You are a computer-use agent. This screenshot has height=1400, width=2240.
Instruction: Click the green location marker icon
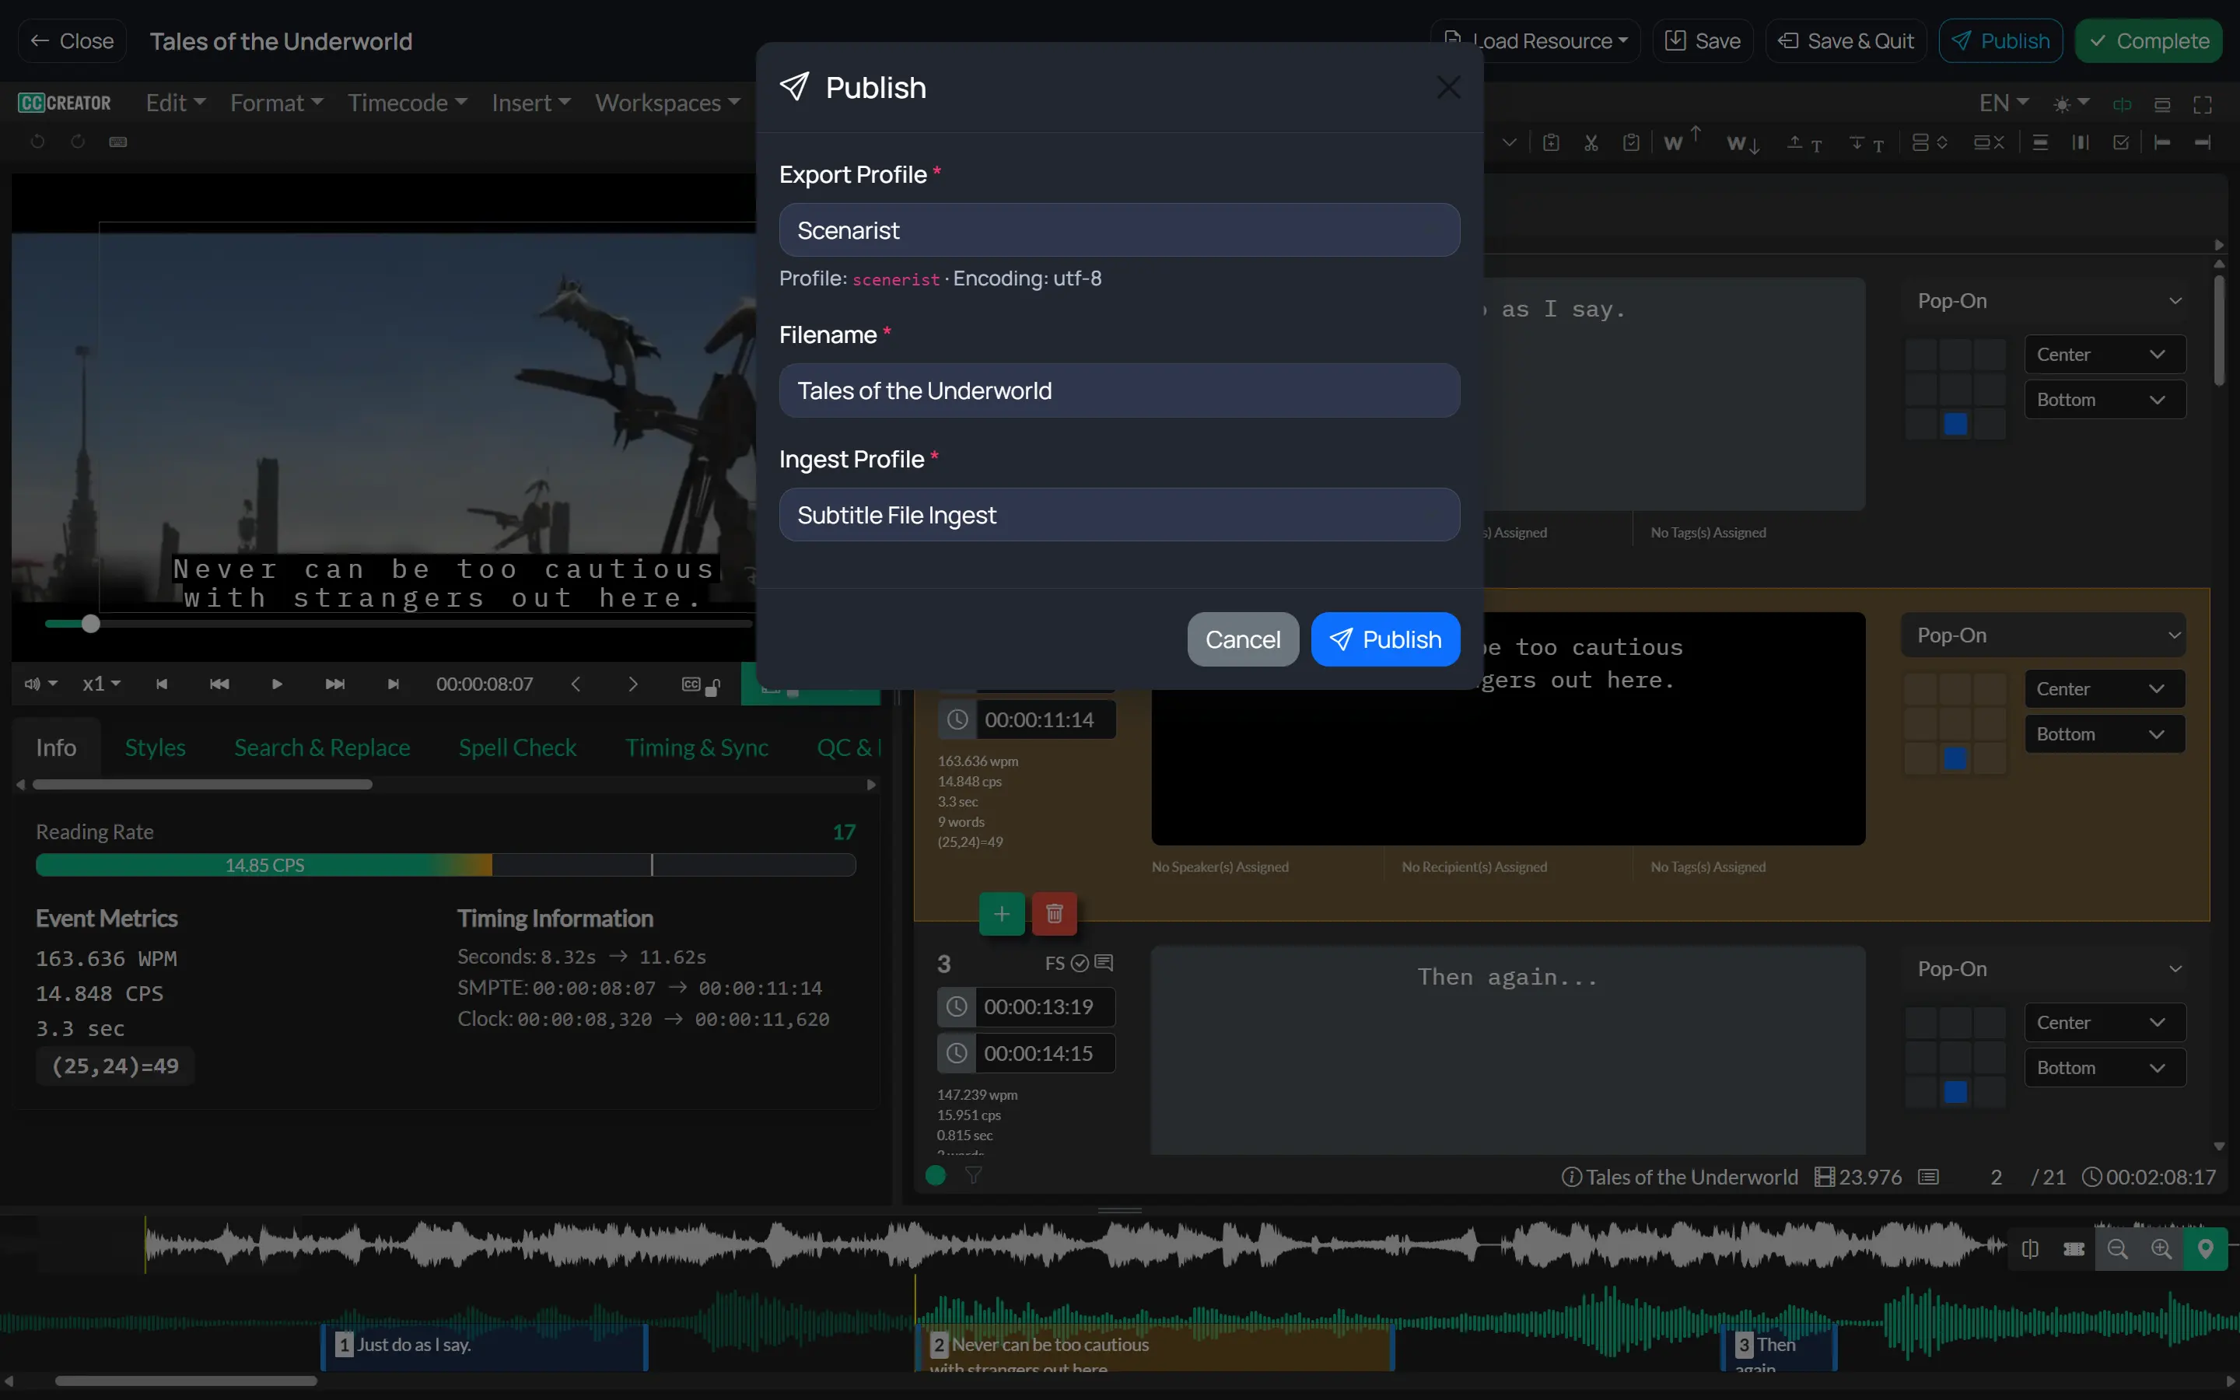(x=2205, y=1249)
